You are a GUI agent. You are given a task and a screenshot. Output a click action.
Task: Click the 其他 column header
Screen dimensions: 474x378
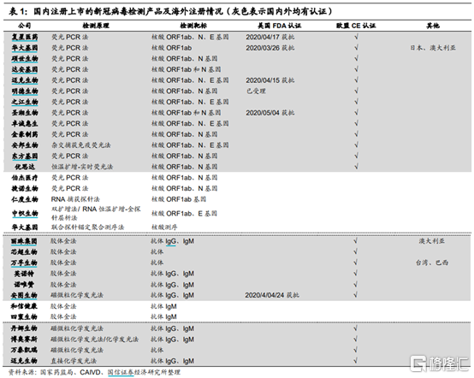(x=433, y=26)
